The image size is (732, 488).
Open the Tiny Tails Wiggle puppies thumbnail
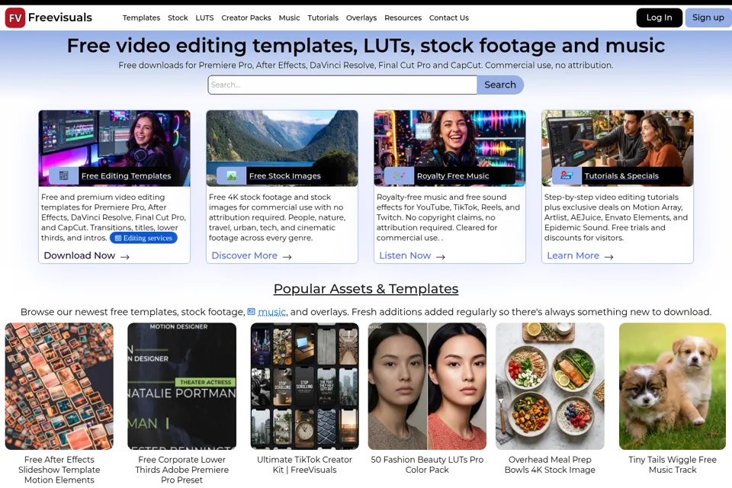click(673, 386)
